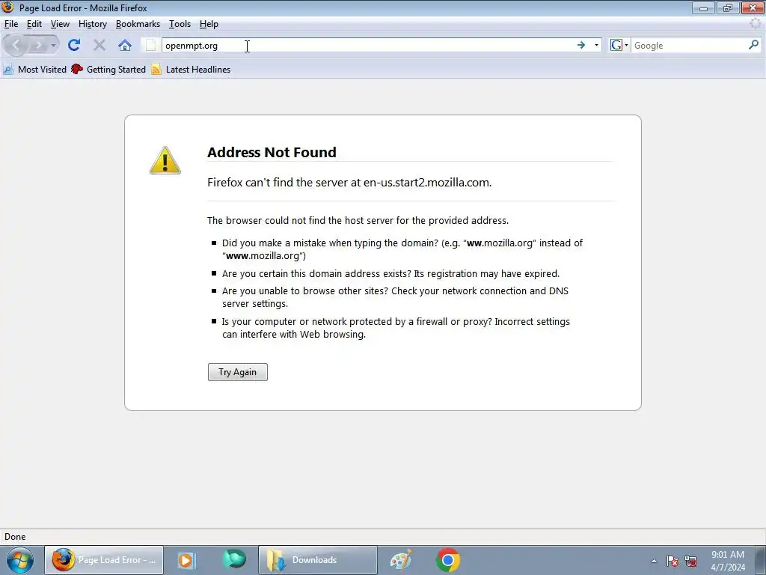Click the Done status bar text
The height and width of the screenshot is (575, 766).
pos(15,536)
